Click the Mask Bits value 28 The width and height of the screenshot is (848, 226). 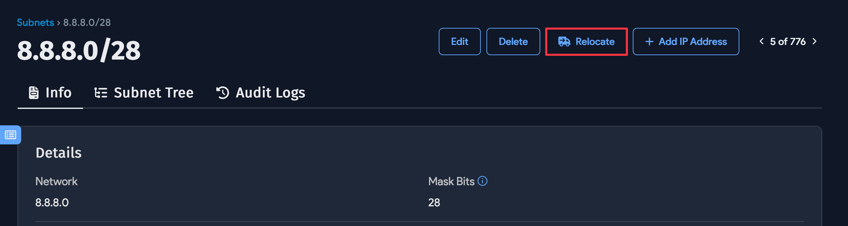pyautogui.click(x=434, y=203)
